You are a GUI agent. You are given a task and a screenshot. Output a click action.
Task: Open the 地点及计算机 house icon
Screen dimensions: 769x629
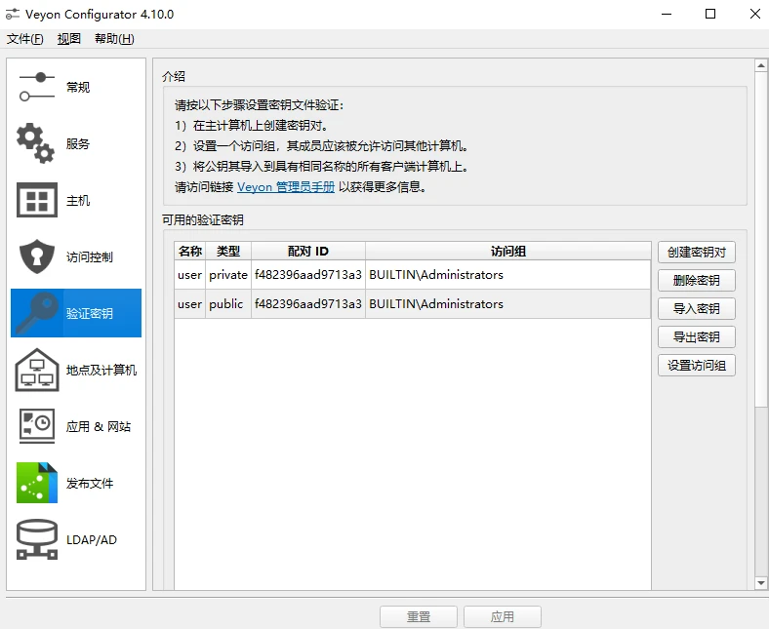[37, 370]
